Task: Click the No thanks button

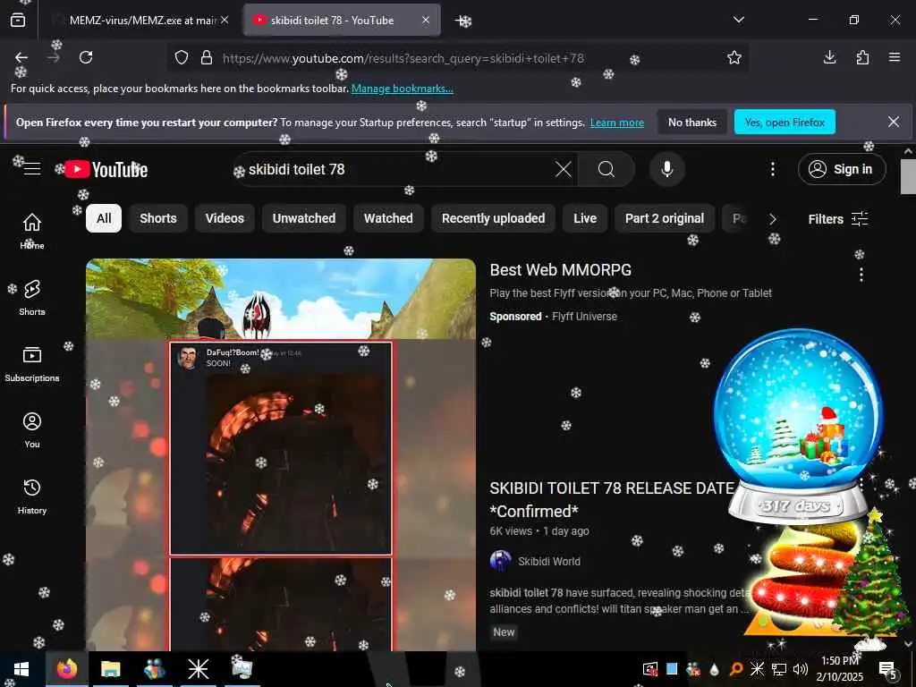Action: (x=691, y=122)
